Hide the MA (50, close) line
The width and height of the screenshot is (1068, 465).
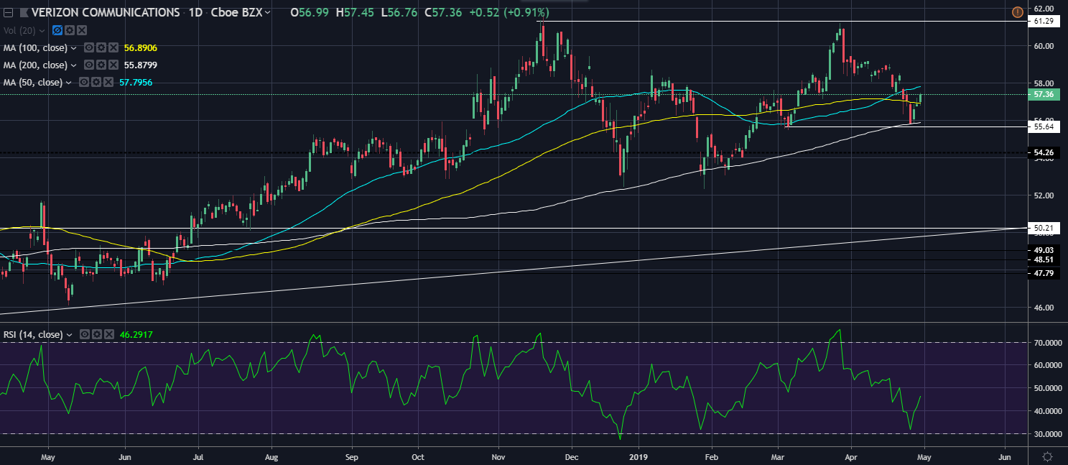point(83,82)
